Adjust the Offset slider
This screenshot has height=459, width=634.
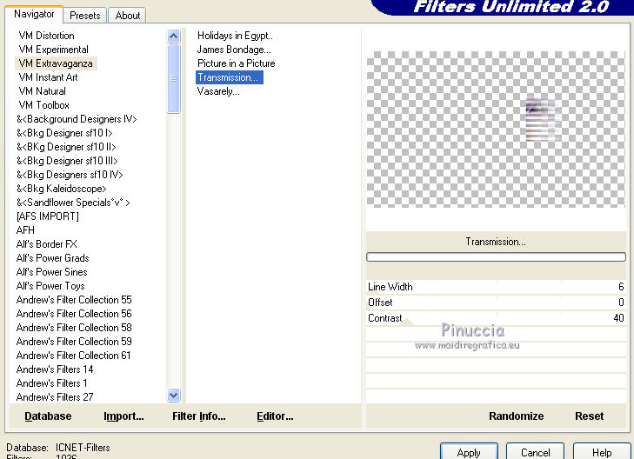point(496,303)
